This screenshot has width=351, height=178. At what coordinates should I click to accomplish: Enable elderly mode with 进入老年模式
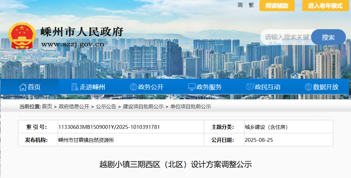pos(325,6)
